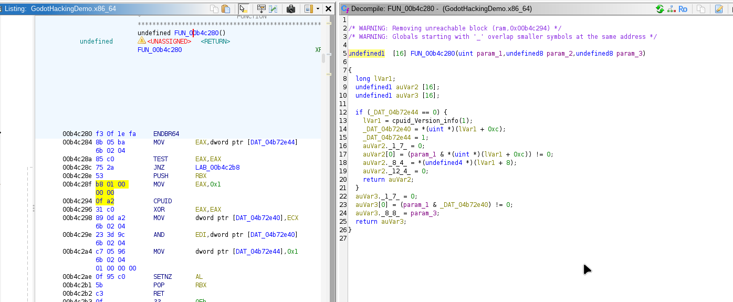Open the Listing toolbar dropdown arrow
The image size is (733, 302).
(x=318, y=9)
